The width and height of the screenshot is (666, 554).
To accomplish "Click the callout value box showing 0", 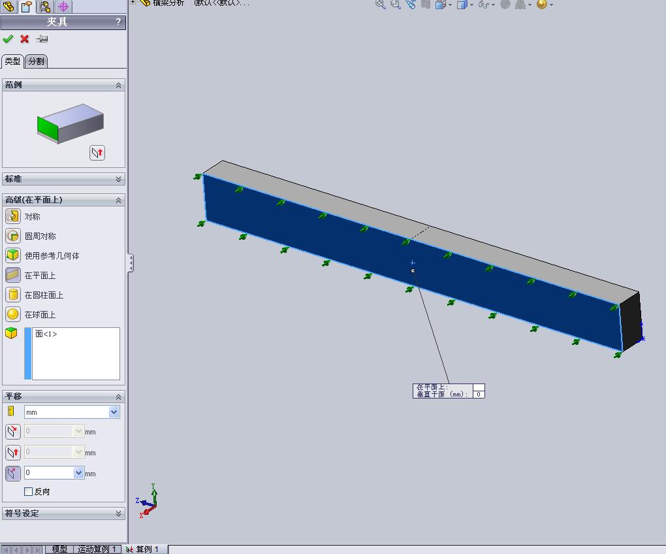I will [478, 394].
